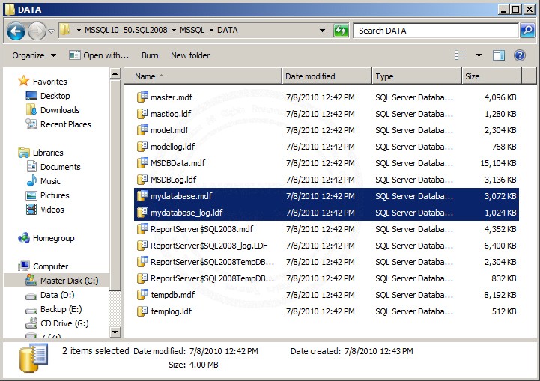Select mydatabase_log.ldf file icon
Image resolution: width=540 pixels, height=381 pixels.
tap(142, 213)
